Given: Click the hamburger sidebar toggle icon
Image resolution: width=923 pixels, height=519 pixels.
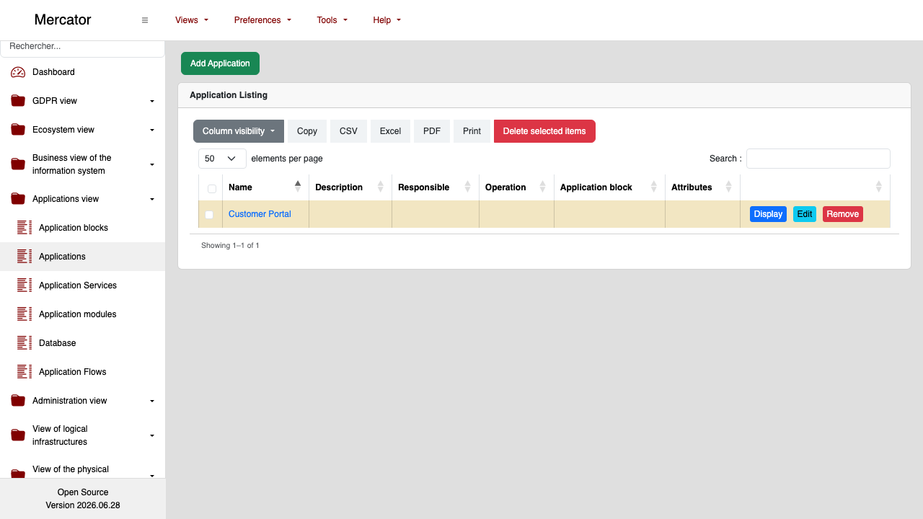Looking at the screenshot, I should click(x=145, y=20).
